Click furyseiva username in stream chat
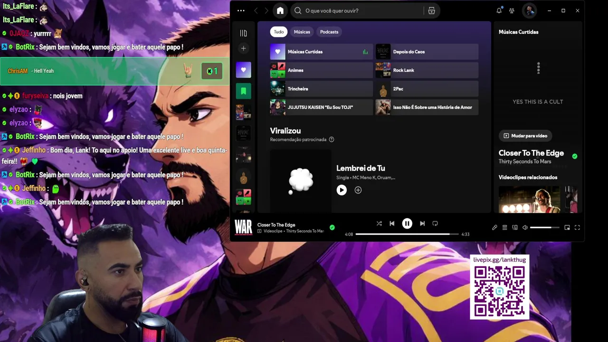 tap(35, 96)
